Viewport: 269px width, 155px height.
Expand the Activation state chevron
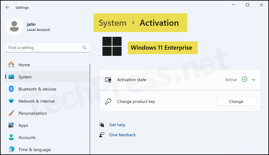(x=254, y=80)
